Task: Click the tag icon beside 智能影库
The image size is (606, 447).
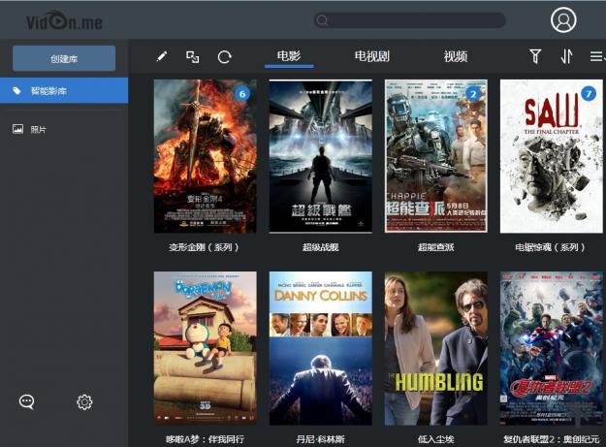Action: (x=16, y=91)
